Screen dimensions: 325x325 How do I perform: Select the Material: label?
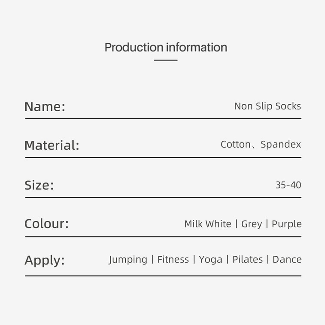pos(52,146)
